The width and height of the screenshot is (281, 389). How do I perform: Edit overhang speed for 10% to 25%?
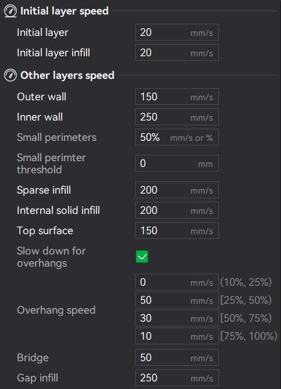point(177,282)
